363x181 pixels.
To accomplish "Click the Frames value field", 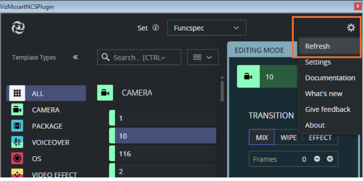I will 304,159.
